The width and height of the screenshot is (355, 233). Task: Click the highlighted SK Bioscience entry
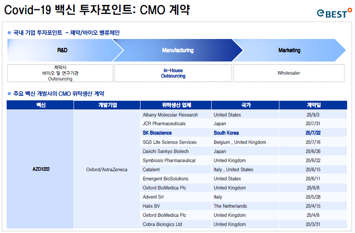tap(157, 133)
